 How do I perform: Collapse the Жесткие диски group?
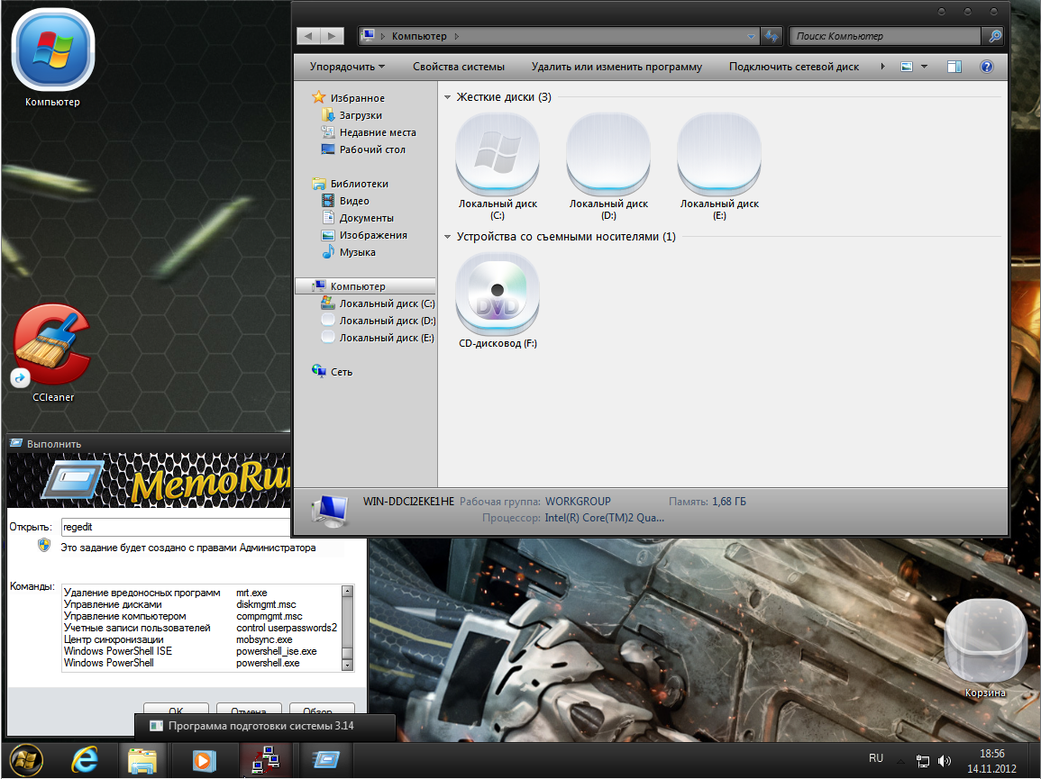(448, 97)
